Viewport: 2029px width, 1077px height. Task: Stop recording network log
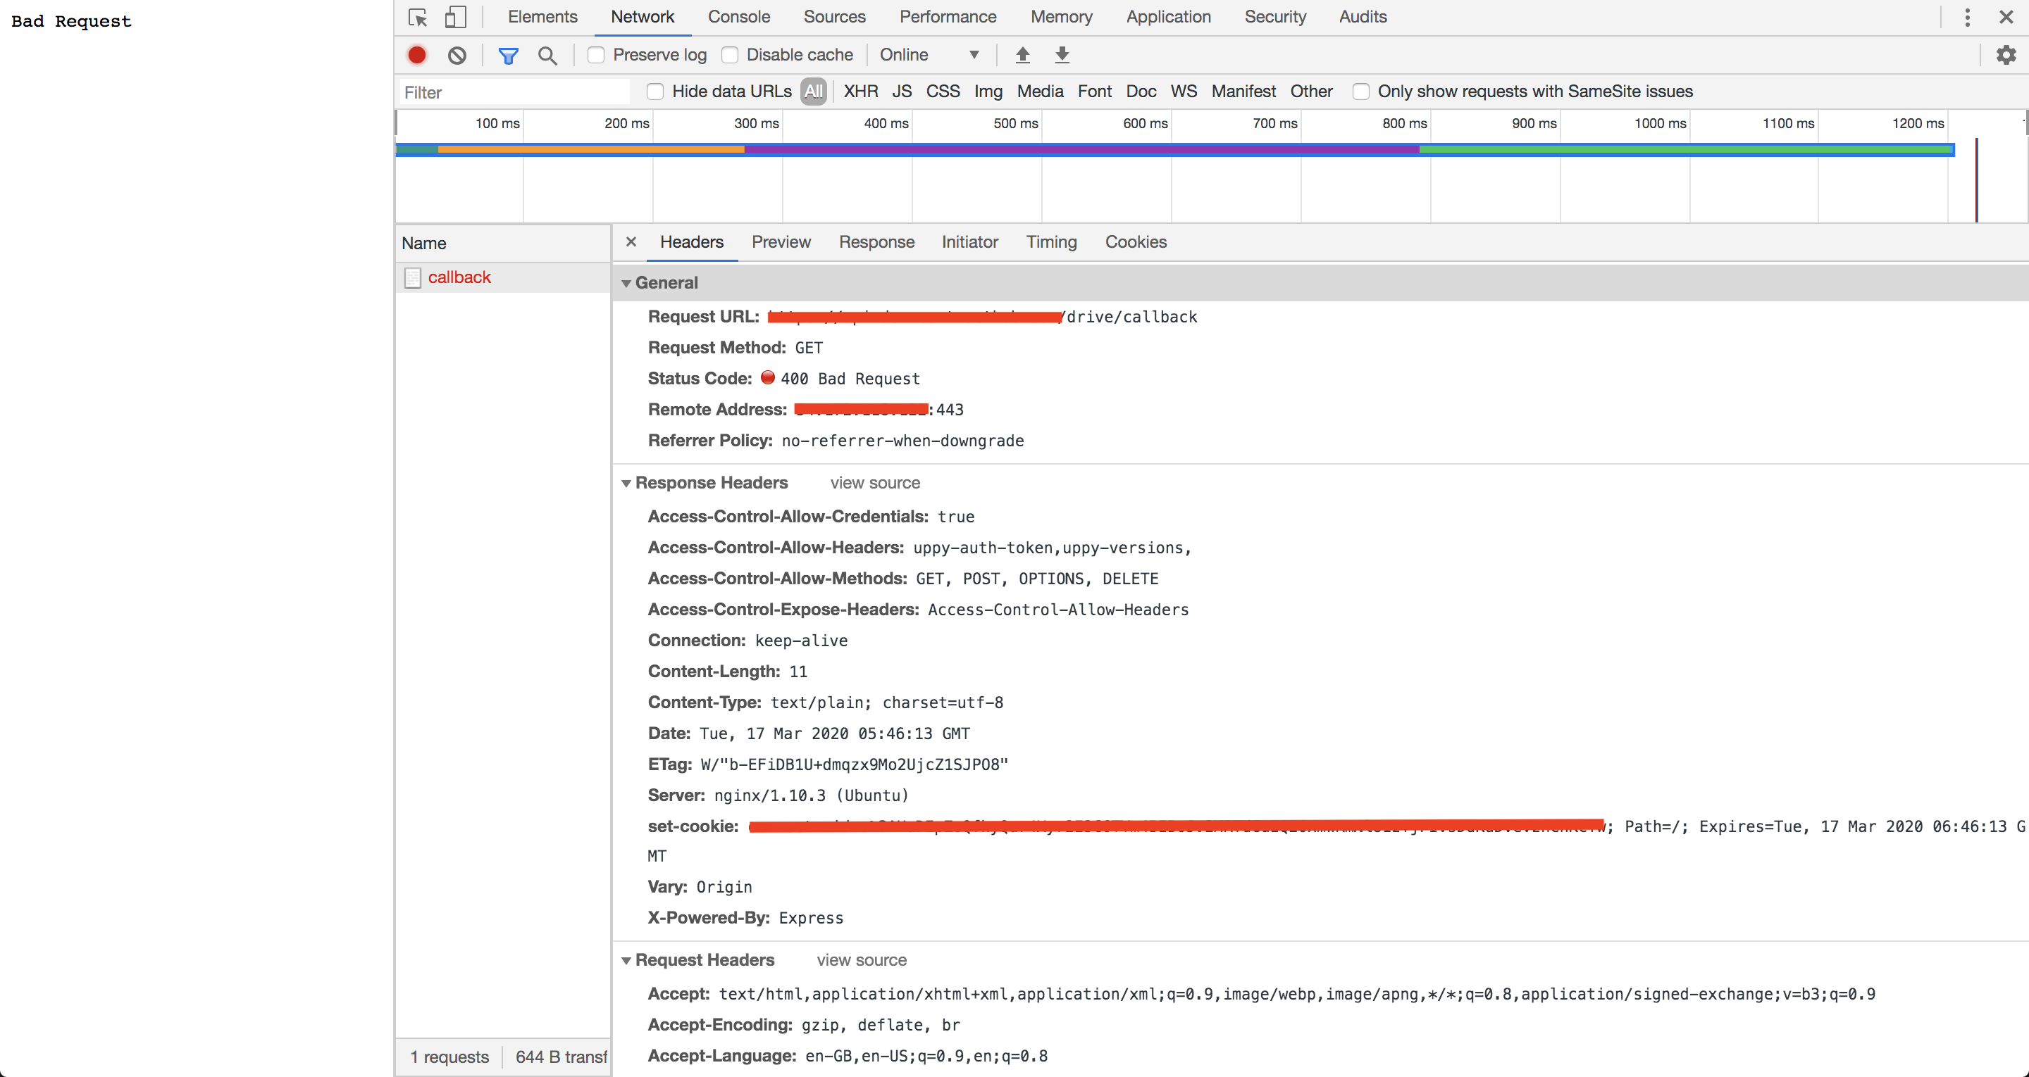(x=416, y=54)
